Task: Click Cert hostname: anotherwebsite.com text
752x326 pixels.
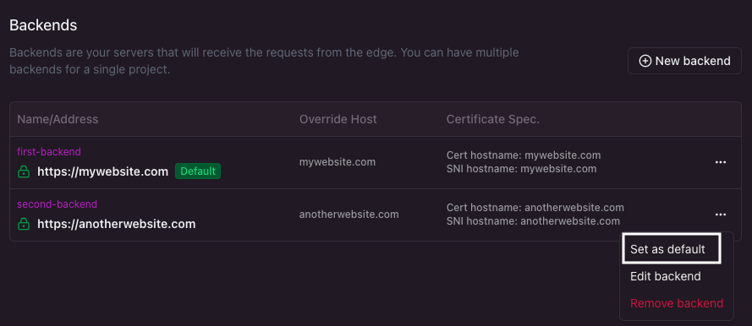Action: pos(535,208)
